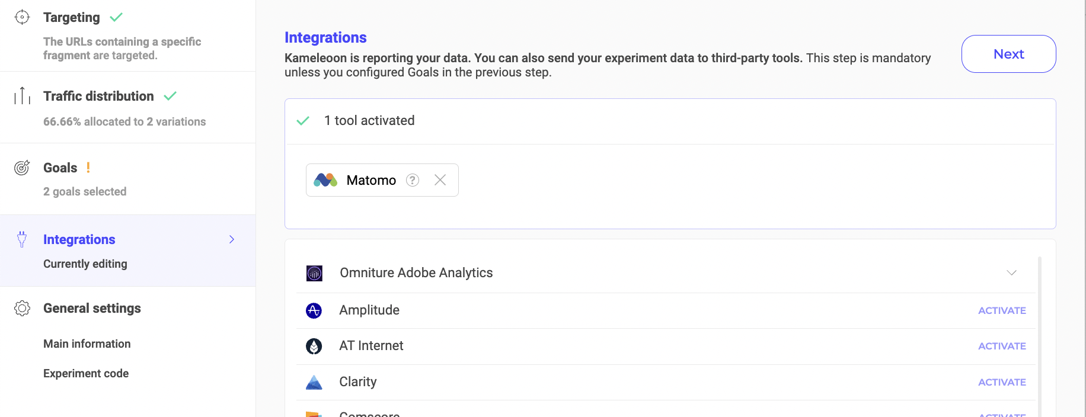The width and height of the screenshot is (1086, 417).
Task: Click the Amplitude logo icon
Action: click(314, 310)
